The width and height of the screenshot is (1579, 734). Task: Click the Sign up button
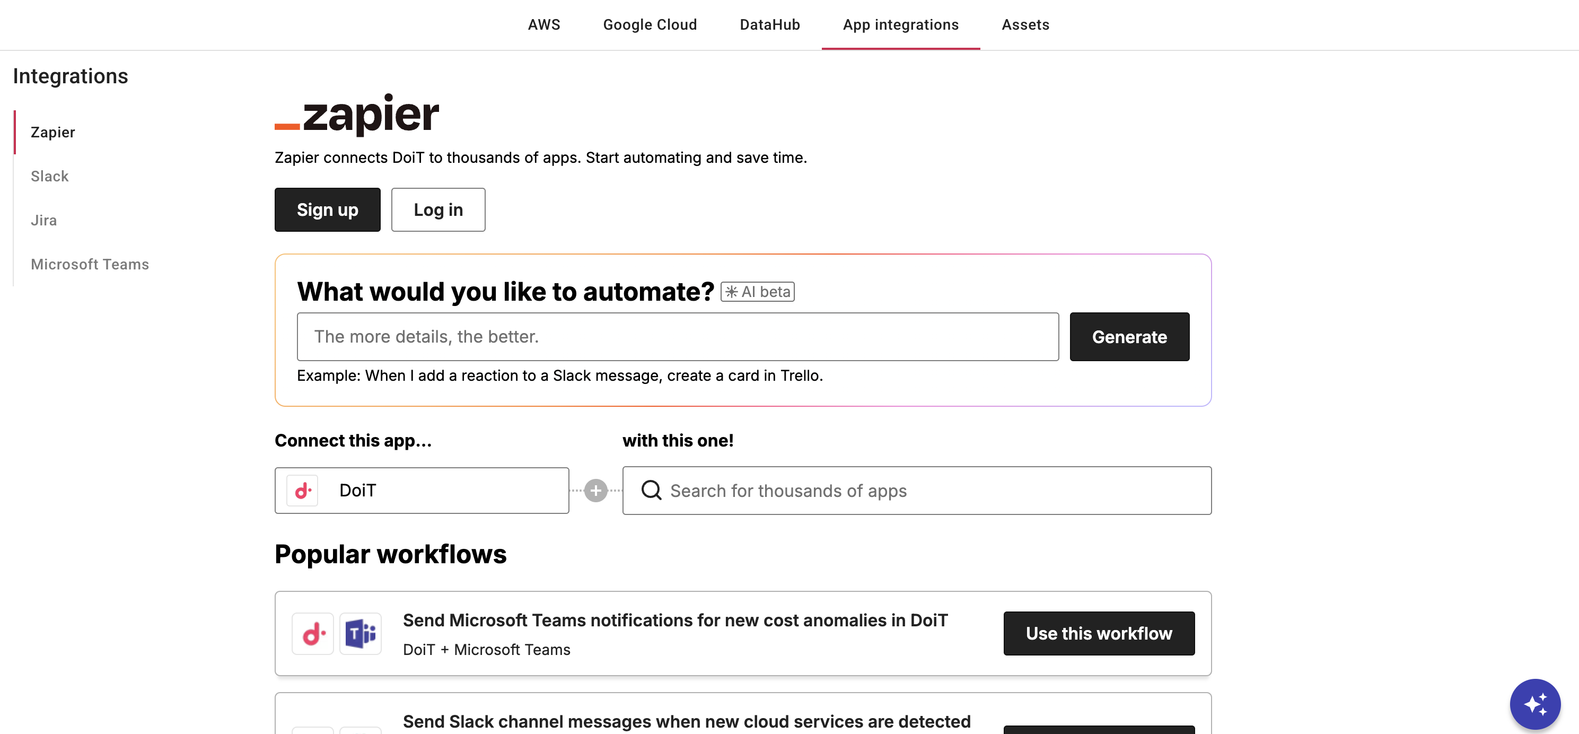point(327,209)
